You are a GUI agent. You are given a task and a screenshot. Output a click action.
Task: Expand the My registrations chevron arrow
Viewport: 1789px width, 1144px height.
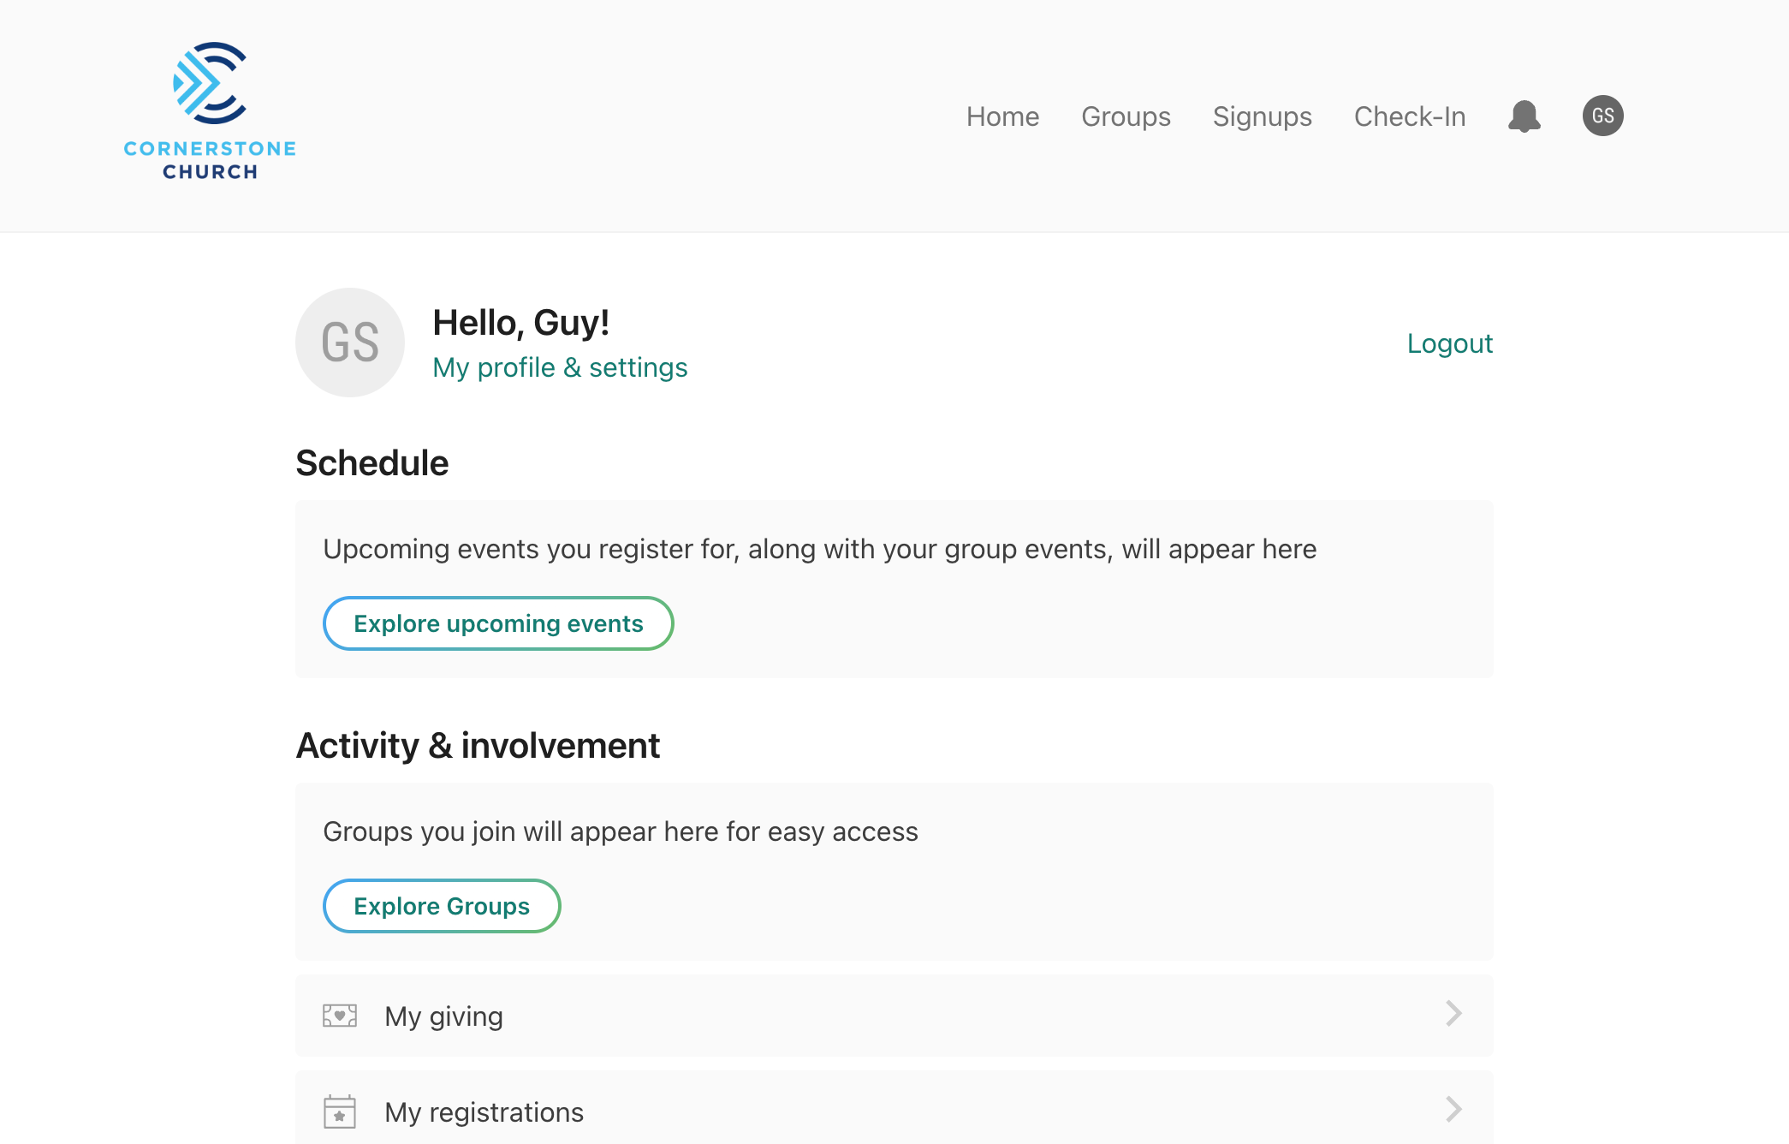click(x=1453, y=1110)
